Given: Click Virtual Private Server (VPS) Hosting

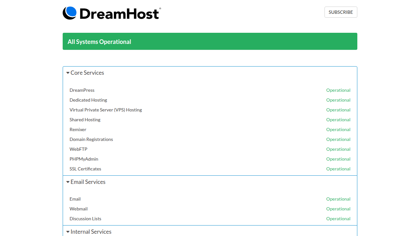Looking at the screenshot, I should click(106, 110).
